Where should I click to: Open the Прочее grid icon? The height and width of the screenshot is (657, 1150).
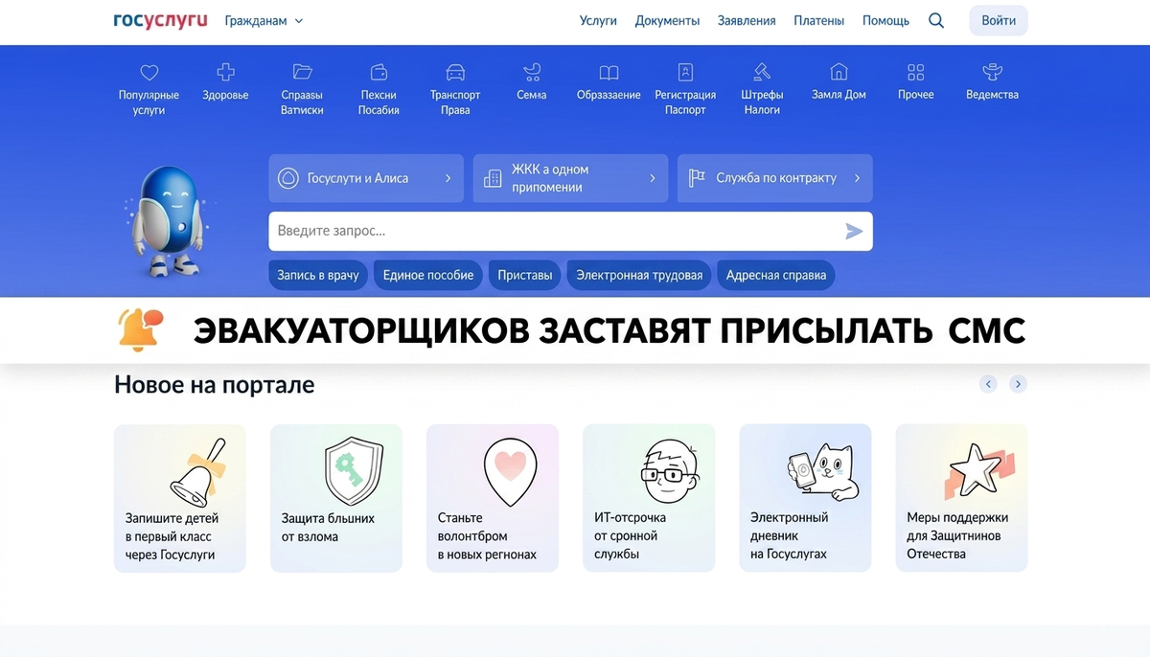[x=915, y=72]
